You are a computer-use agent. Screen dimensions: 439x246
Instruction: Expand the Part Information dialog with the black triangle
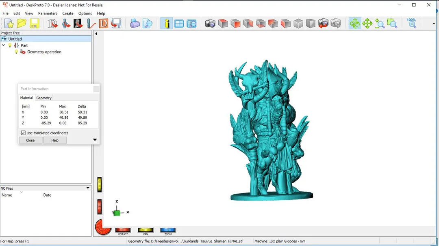[x=95, y=139]
